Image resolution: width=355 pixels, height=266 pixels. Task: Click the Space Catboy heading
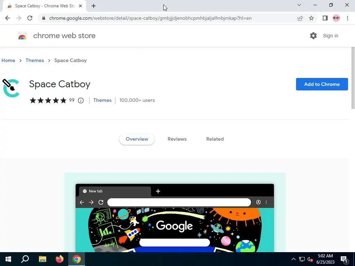(x=60, y=84)
